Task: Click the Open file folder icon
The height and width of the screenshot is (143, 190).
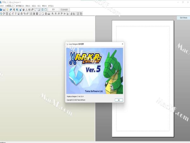Action: click(1, 10)
